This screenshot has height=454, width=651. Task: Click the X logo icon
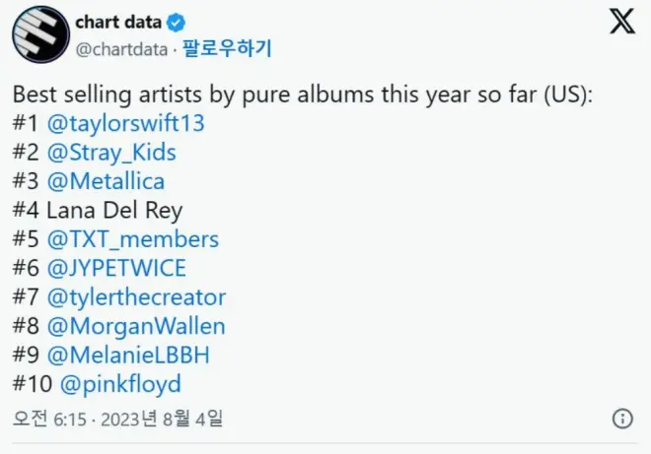point(622,23)
